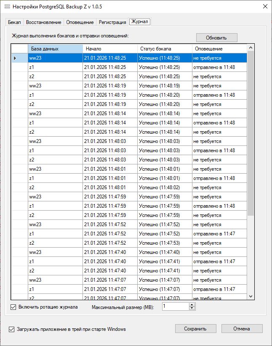Select ww23 in the 11:47:59 row
This screenshot has height=346, width=272.
tap(55, 197)
